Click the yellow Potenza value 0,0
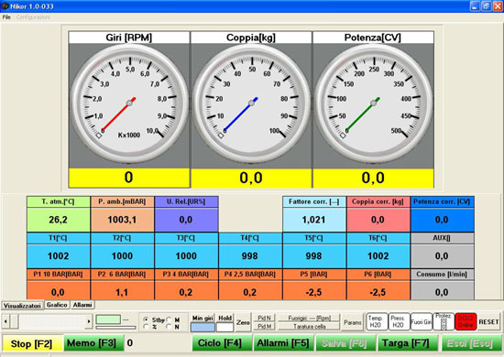Screen dimensions: 504x357 click(x=373, y=178)
